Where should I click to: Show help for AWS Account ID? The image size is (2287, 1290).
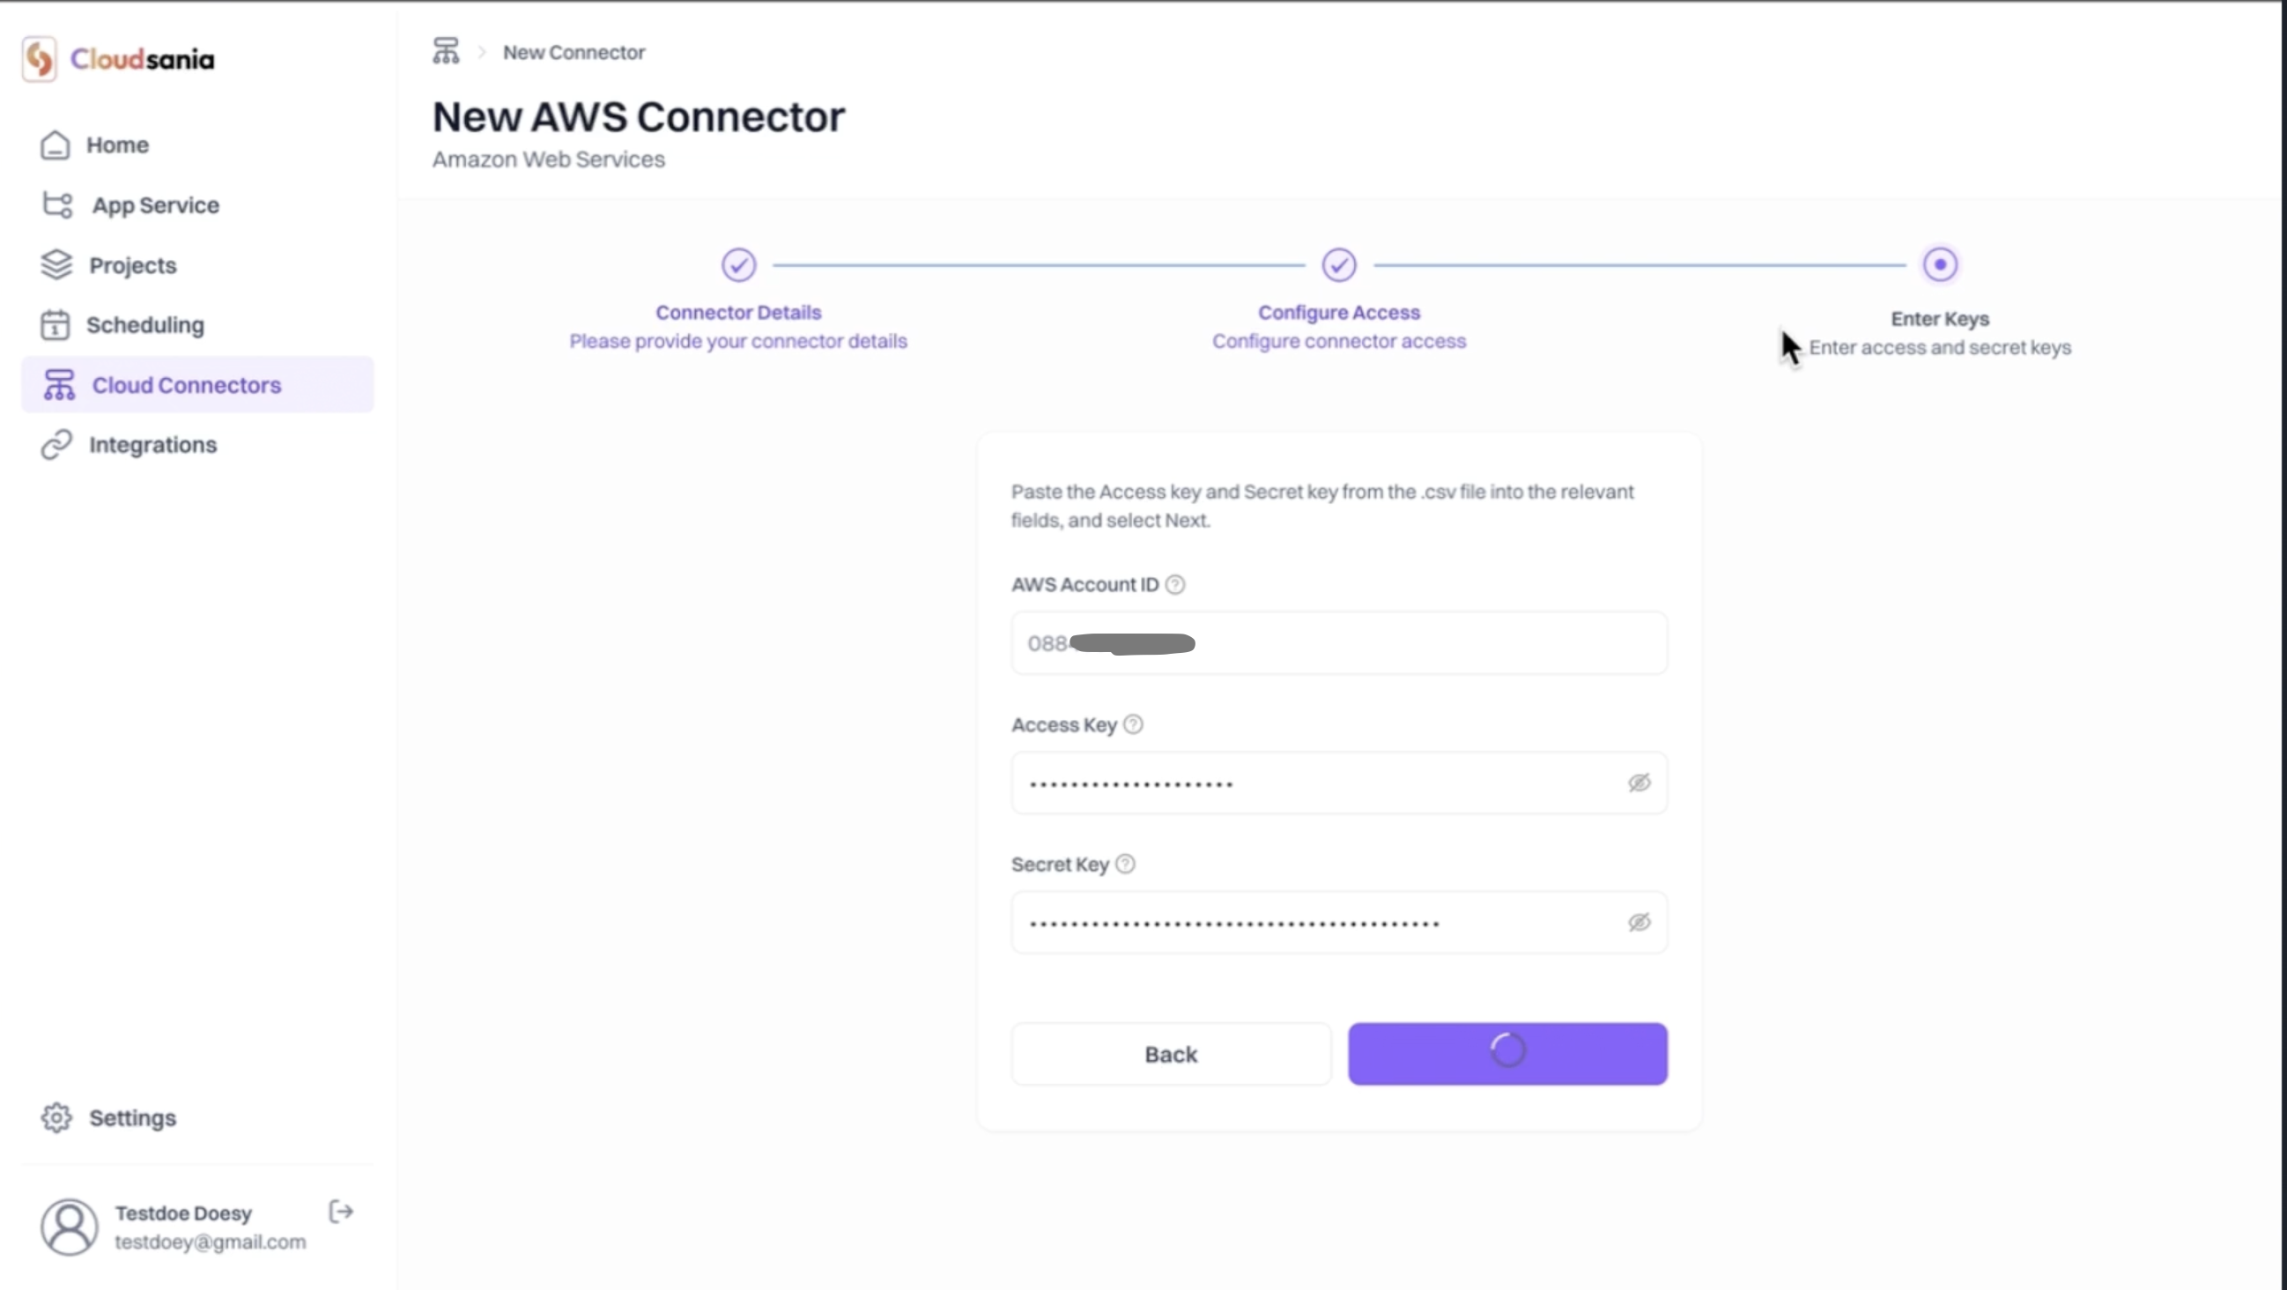[1174, 584]
